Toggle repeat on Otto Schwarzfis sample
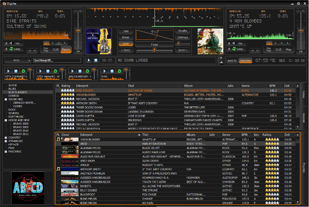This screenshot has height=207, width=309. 23,71
